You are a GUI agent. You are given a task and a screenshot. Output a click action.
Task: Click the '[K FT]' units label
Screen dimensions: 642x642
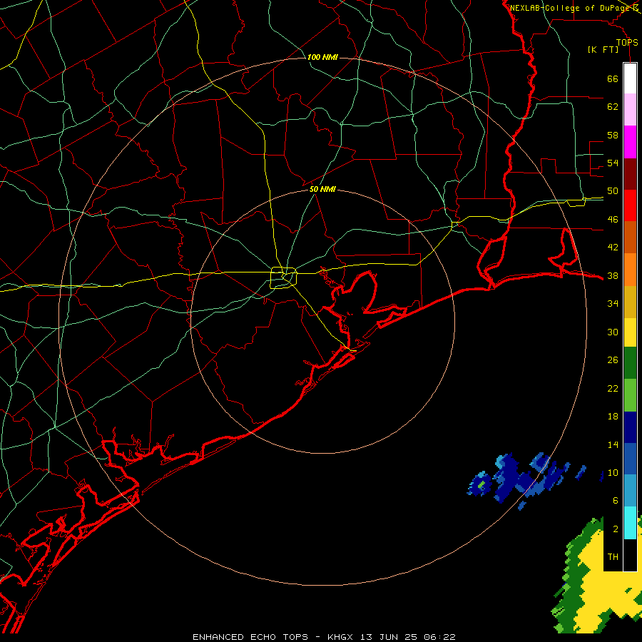603,50
